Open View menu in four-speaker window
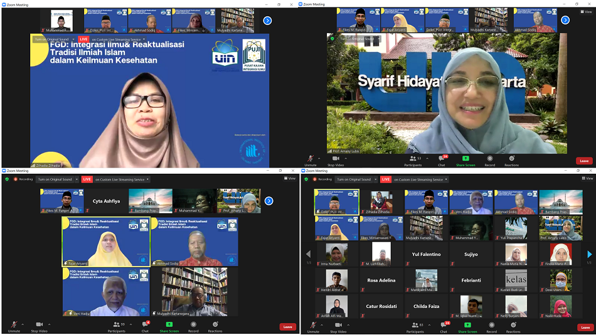 (x=290, y=178)
